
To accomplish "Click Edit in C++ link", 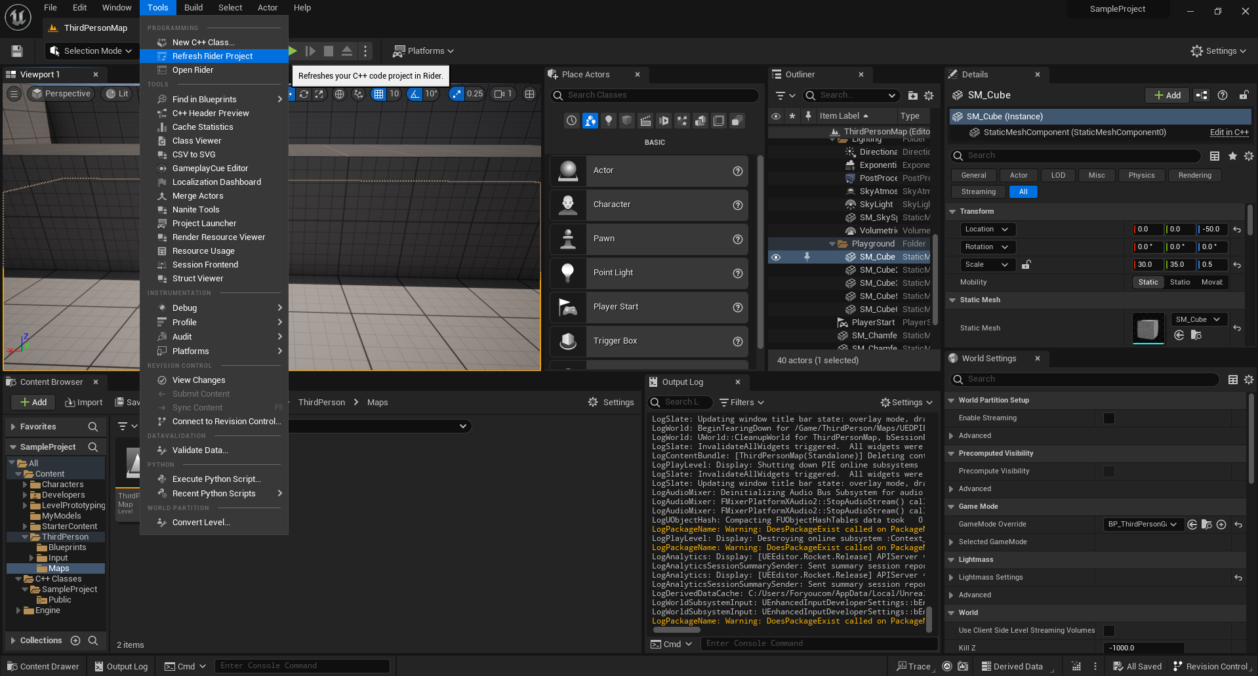I will [x=1229, y=132].
